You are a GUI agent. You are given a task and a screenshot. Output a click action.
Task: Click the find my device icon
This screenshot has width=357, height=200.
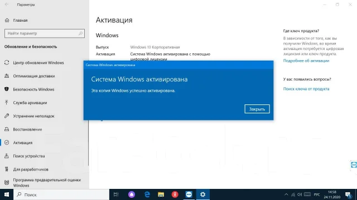point(7,156)
